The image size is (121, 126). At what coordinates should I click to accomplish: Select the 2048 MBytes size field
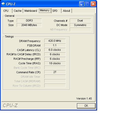29,25
